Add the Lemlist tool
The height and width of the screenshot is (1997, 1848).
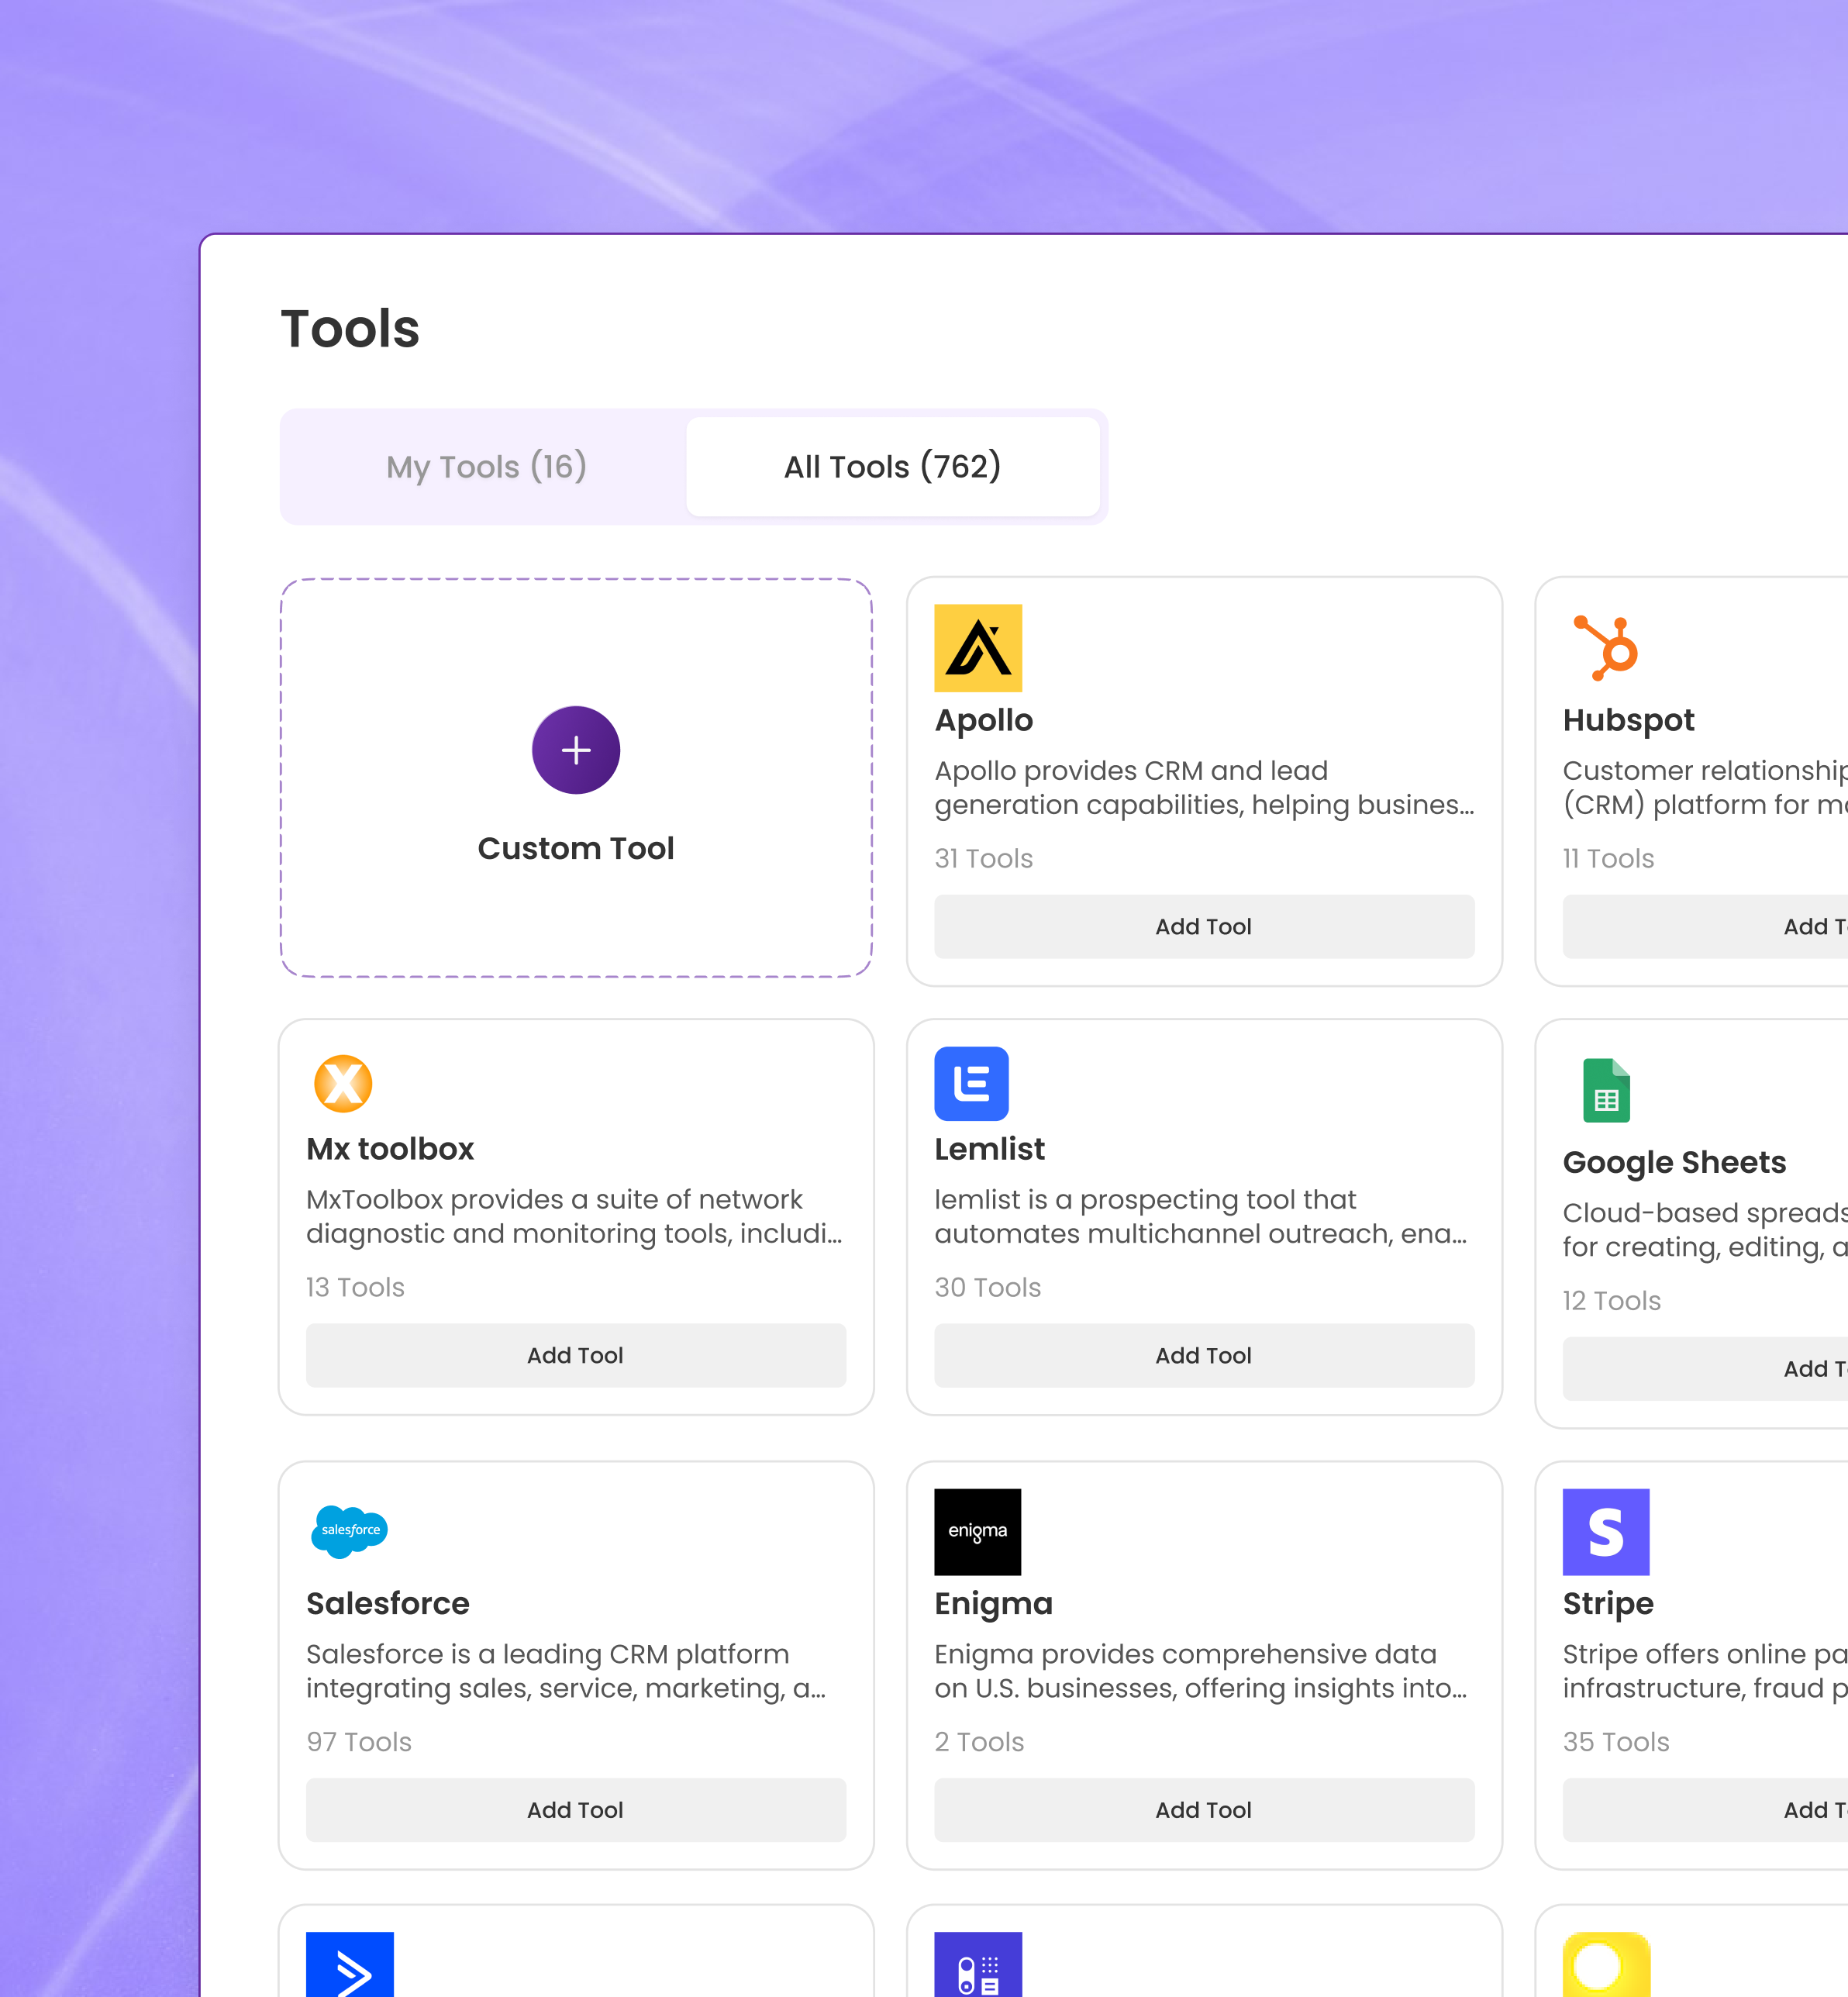coord(1203,1355)
